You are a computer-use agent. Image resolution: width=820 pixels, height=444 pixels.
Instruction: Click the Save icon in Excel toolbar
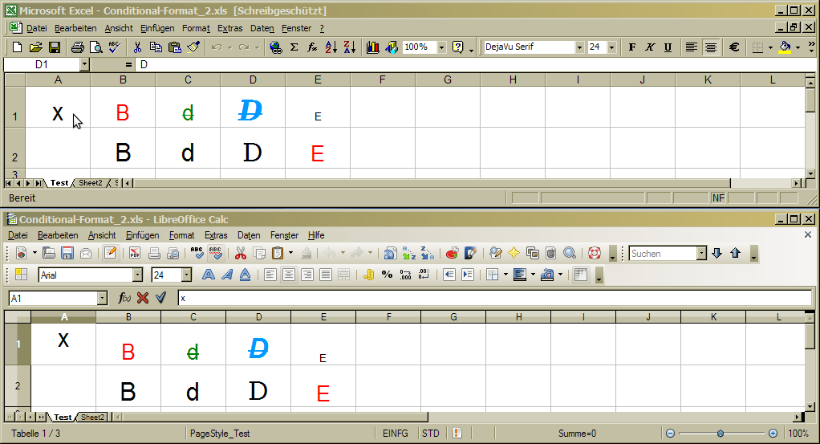[x=55, y=47]
